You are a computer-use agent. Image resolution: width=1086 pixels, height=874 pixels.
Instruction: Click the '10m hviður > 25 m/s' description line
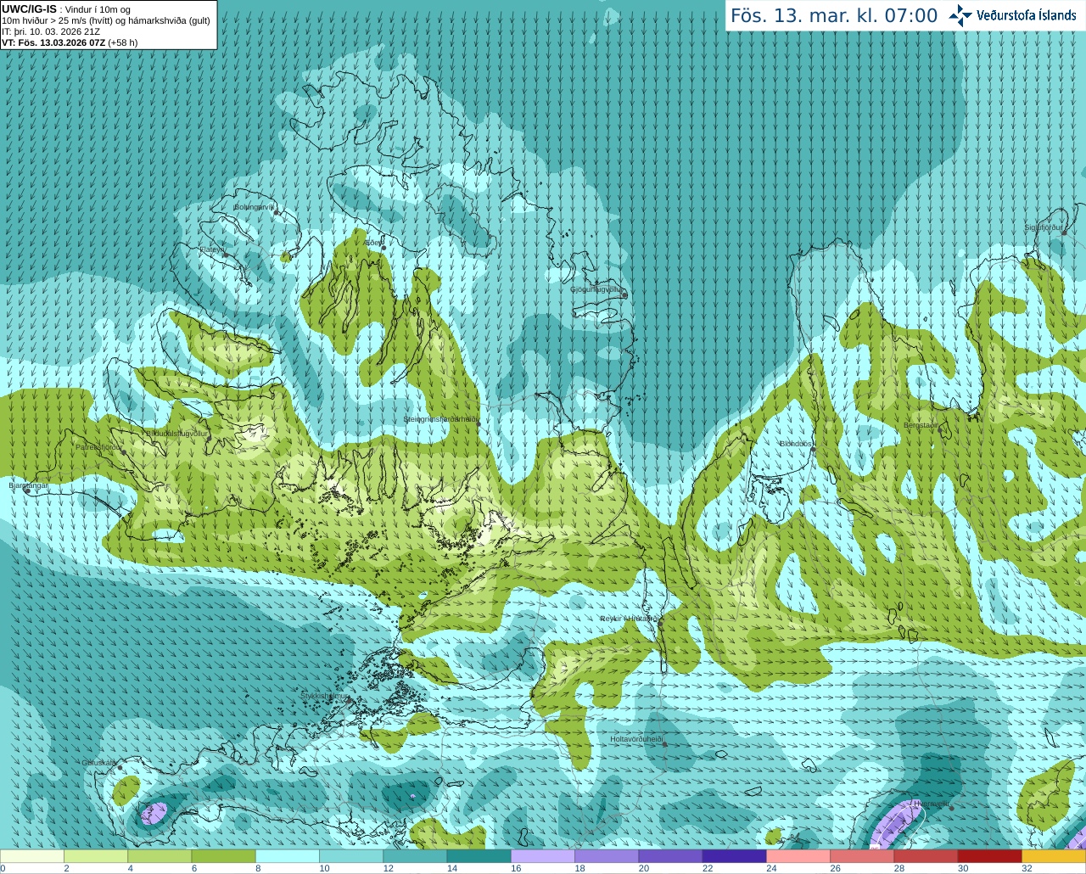tap(106, 20)
